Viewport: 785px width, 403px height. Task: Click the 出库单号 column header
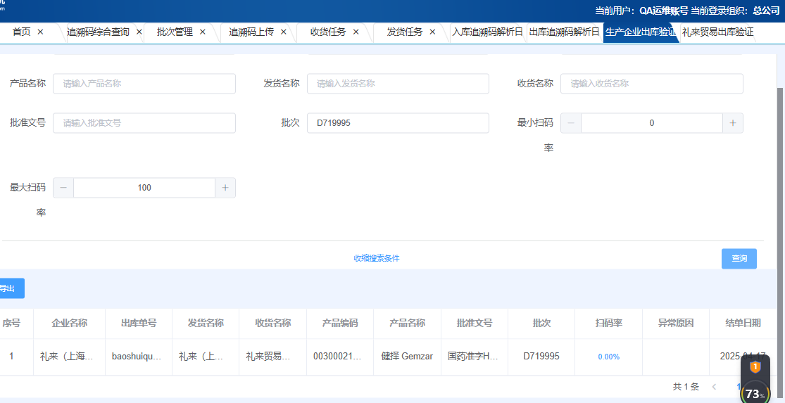coord(139,323)
